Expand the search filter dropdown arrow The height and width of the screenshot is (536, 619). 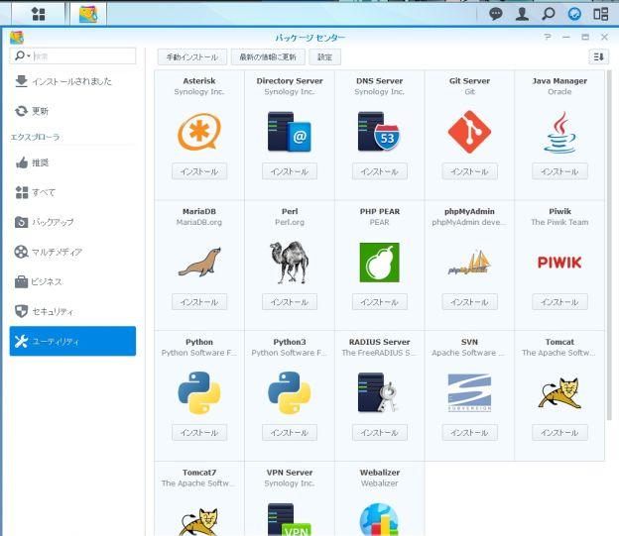coord(29,56)
